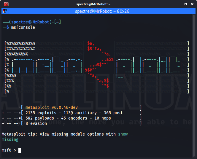The image size is (197, 159).
Task: Minimize the terminal window
Action: pos(179,4)
